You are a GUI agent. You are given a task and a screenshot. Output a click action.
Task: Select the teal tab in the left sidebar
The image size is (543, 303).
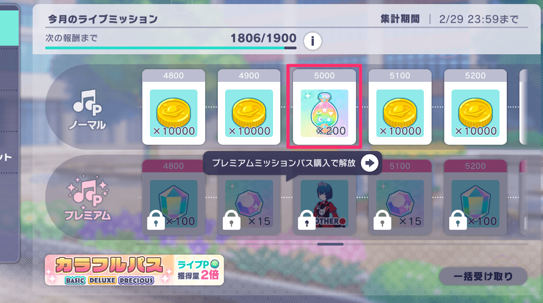click(x=9, y=28)
